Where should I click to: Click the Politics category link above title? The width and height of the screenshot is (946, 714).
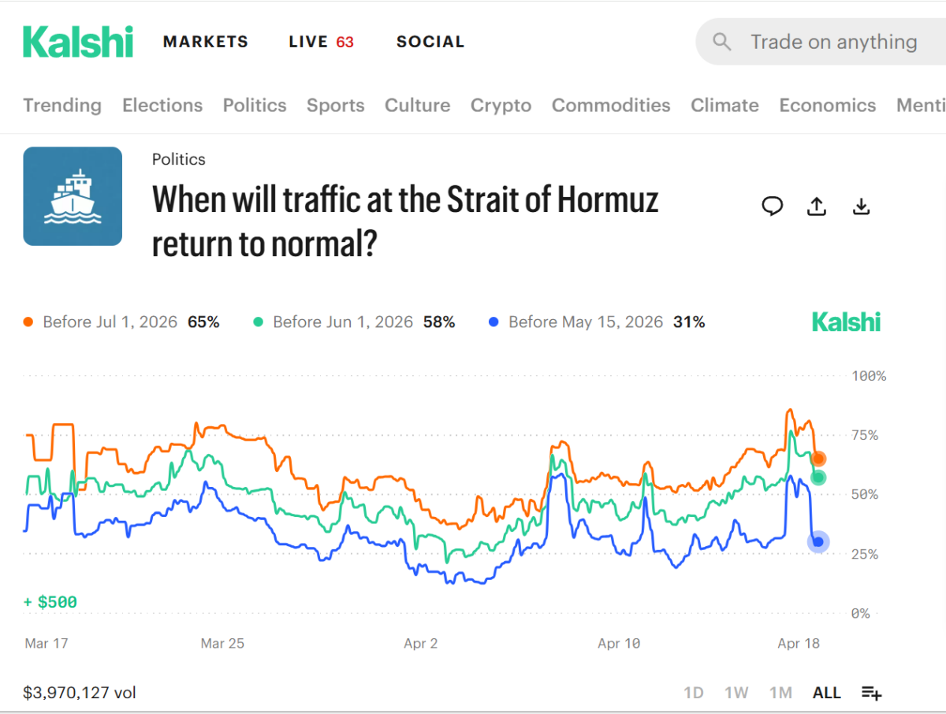(179, 159)
